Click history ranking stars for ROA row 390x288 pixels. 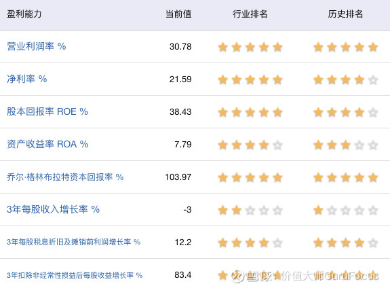[x=346, y=145]
